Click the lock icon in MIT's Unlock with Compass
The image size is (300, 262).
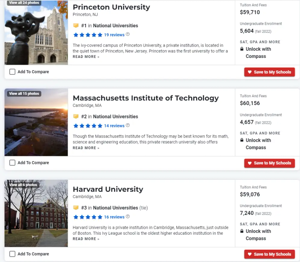pyautogui.click(x=242, y=140)
